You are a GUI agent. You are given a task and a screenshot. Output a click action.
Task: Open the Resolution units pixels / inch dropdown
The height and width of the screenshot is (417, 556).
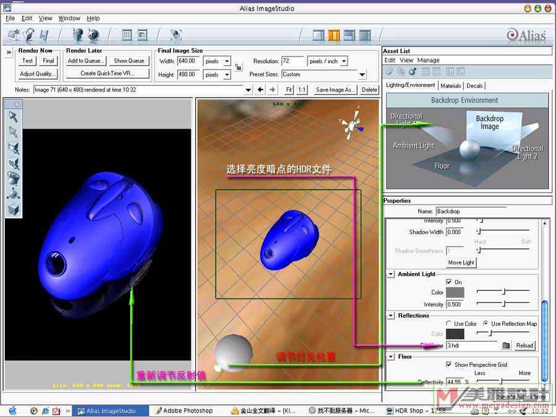(x=343, y=61)
